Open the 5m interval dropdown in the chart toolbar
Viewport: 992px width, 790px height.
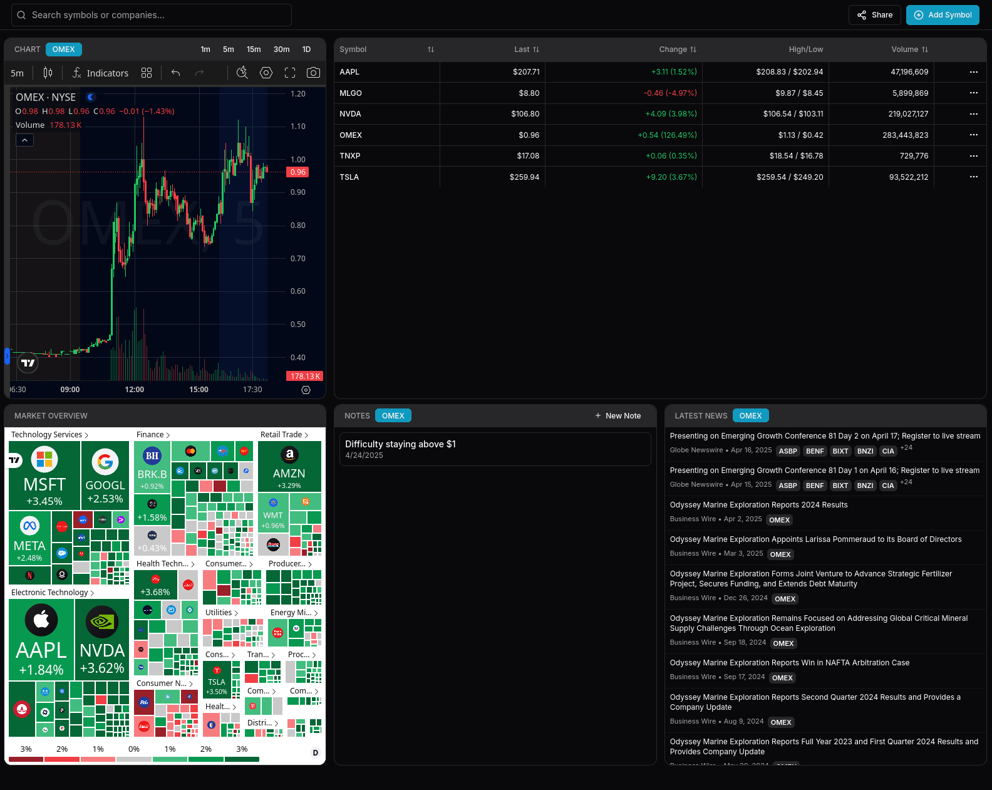click(18, 73)
